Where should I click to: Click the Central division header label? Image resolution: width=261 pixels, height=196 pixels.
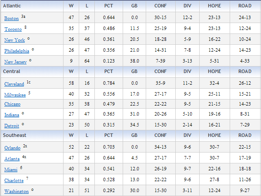12,71
